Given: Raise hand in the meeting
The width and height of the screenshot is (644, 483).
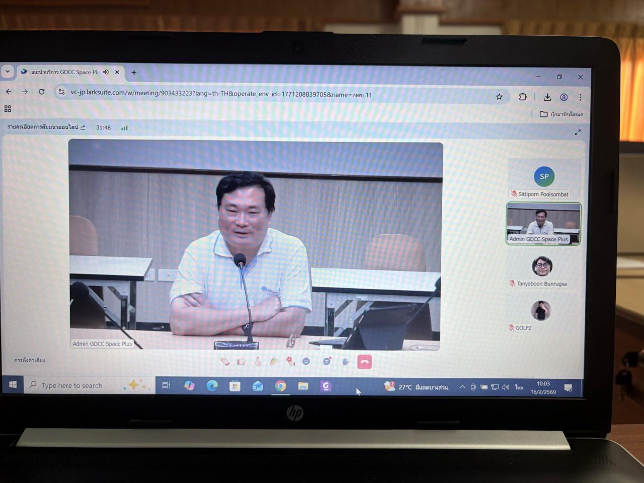Looking at the screenshot, I should coord(346,362).
